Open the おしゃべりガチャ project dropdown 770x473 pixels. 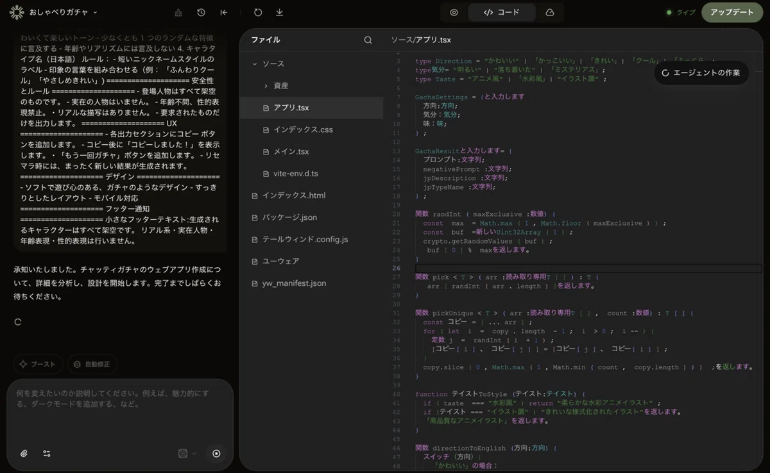pyautogui.click(x=62, y=12)
